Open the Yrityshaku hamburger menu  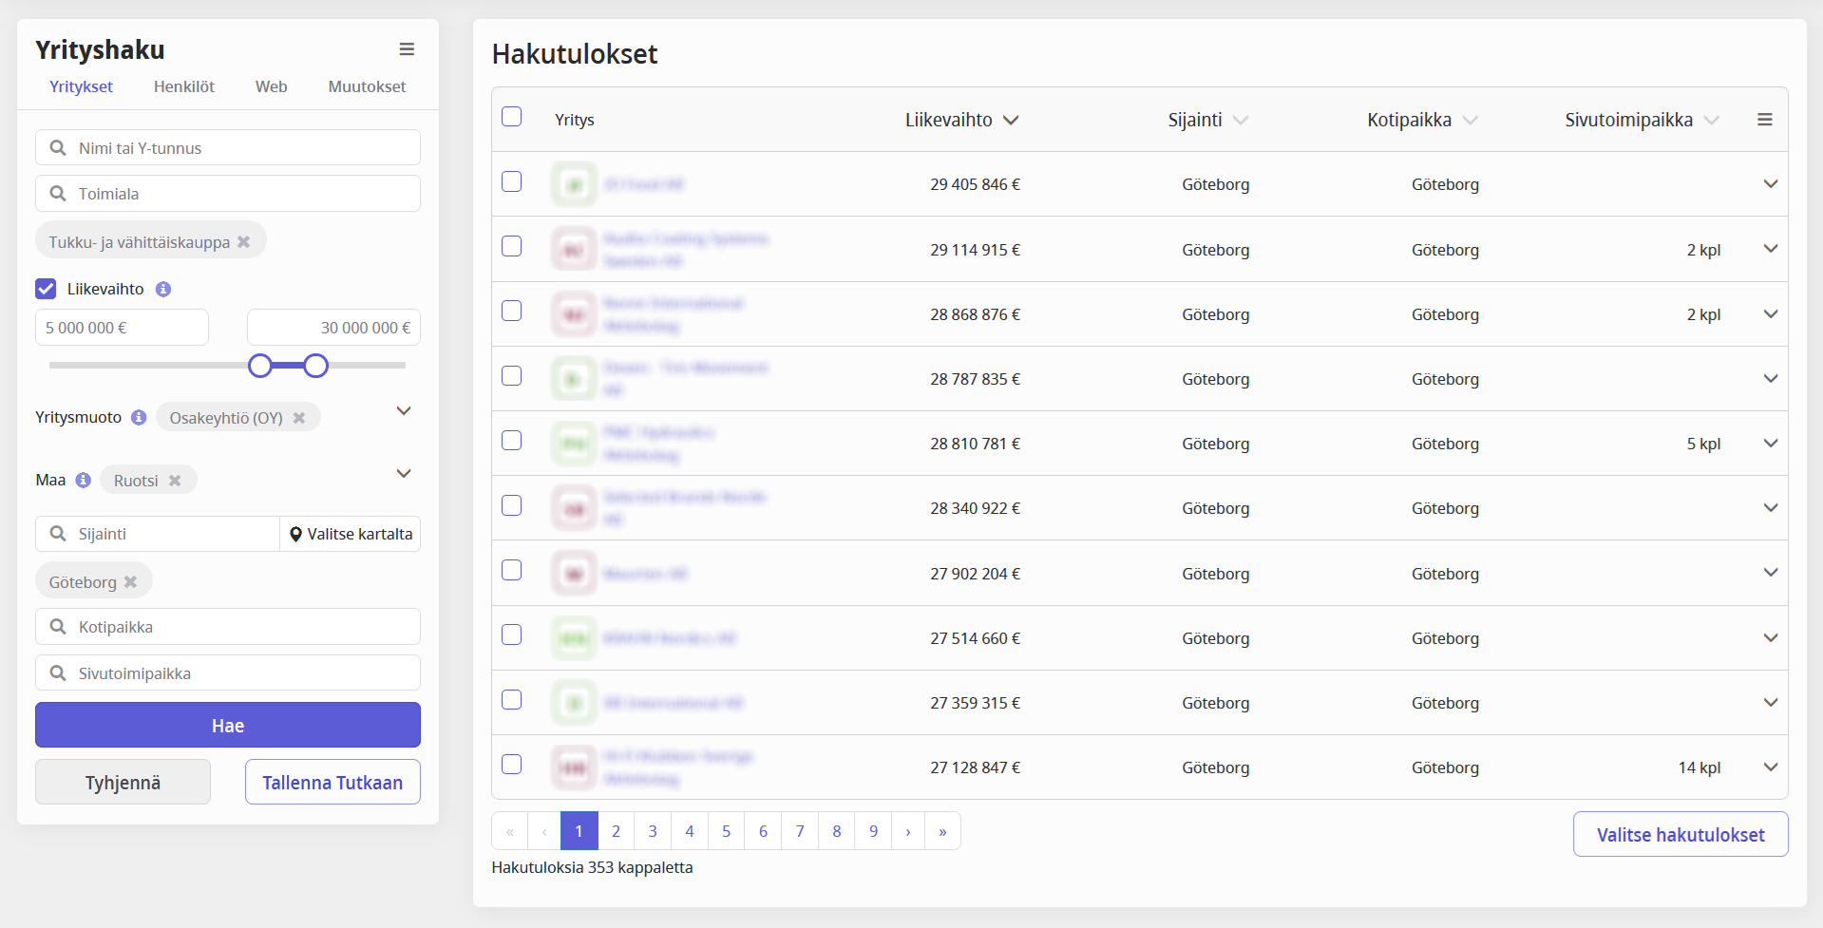coord(407,49)
